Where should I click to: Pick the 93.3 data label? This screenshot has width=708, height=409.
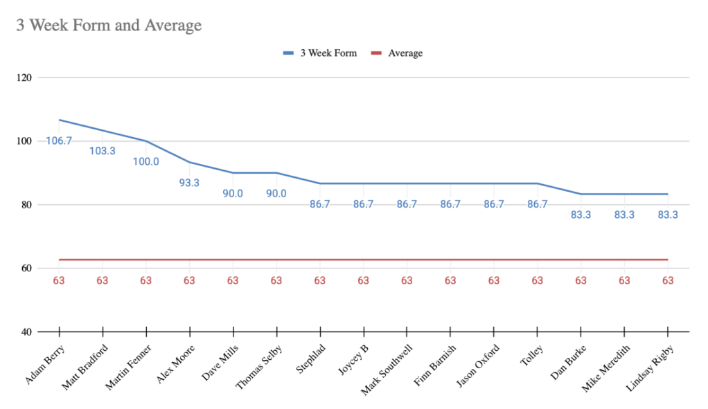[x=189, y=183]
